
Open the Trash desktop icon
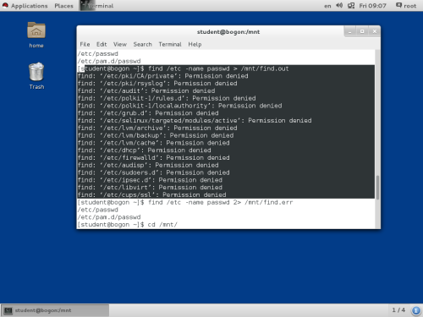[x=36, y=76]
